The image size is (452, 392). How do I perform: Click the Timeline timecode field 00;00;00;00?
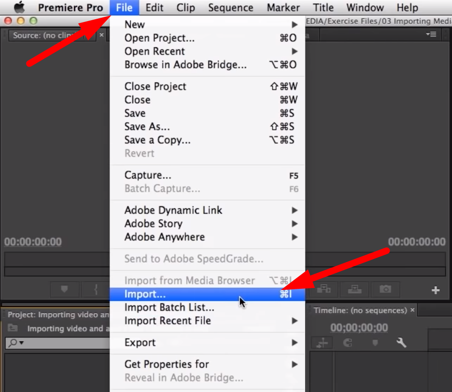click(x=358, y=328)
